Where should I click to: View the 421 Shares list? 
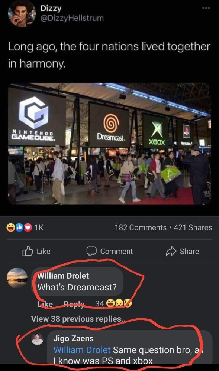[x=193, y=228]
